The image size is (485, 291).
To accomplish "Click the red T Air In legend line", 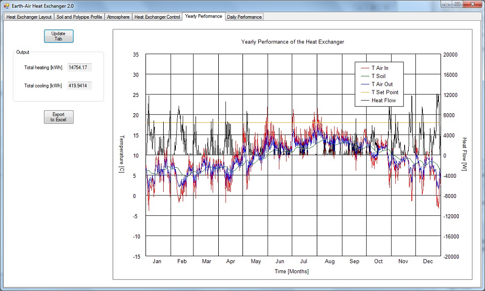I will pyautogui.click(x=365, y=68).
